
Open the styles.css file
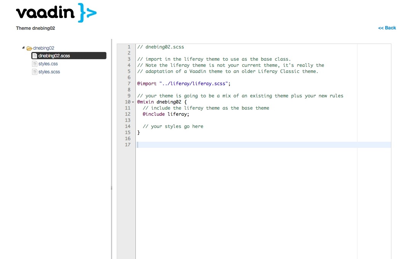coord(48,64)
